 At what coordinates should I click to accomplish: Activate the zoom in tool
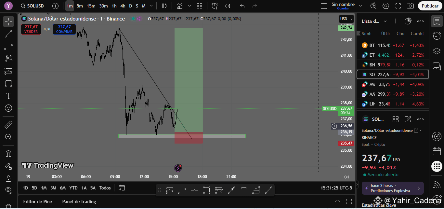tap(8, 137)
